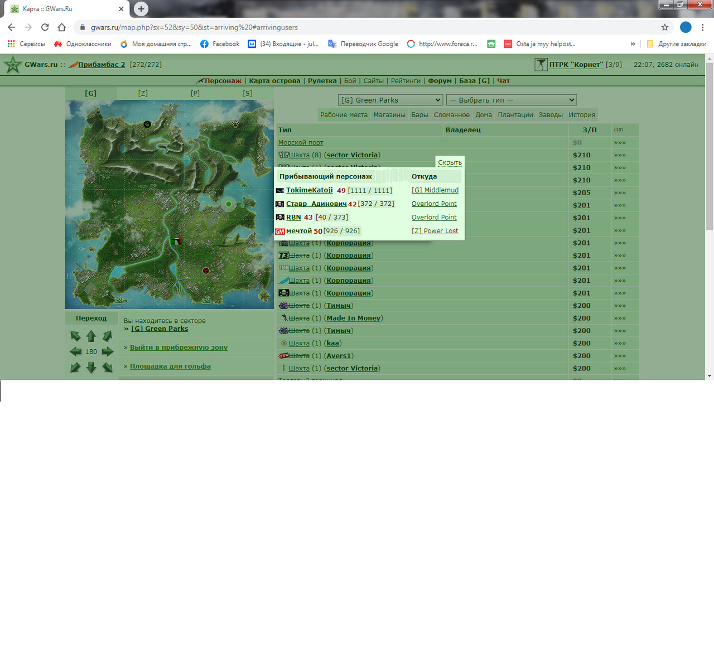
Task: Open the Прибамбас 2 character link
Action: point(102,65)
